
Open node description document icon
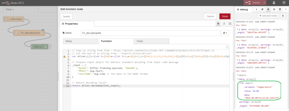click(224, 24)
